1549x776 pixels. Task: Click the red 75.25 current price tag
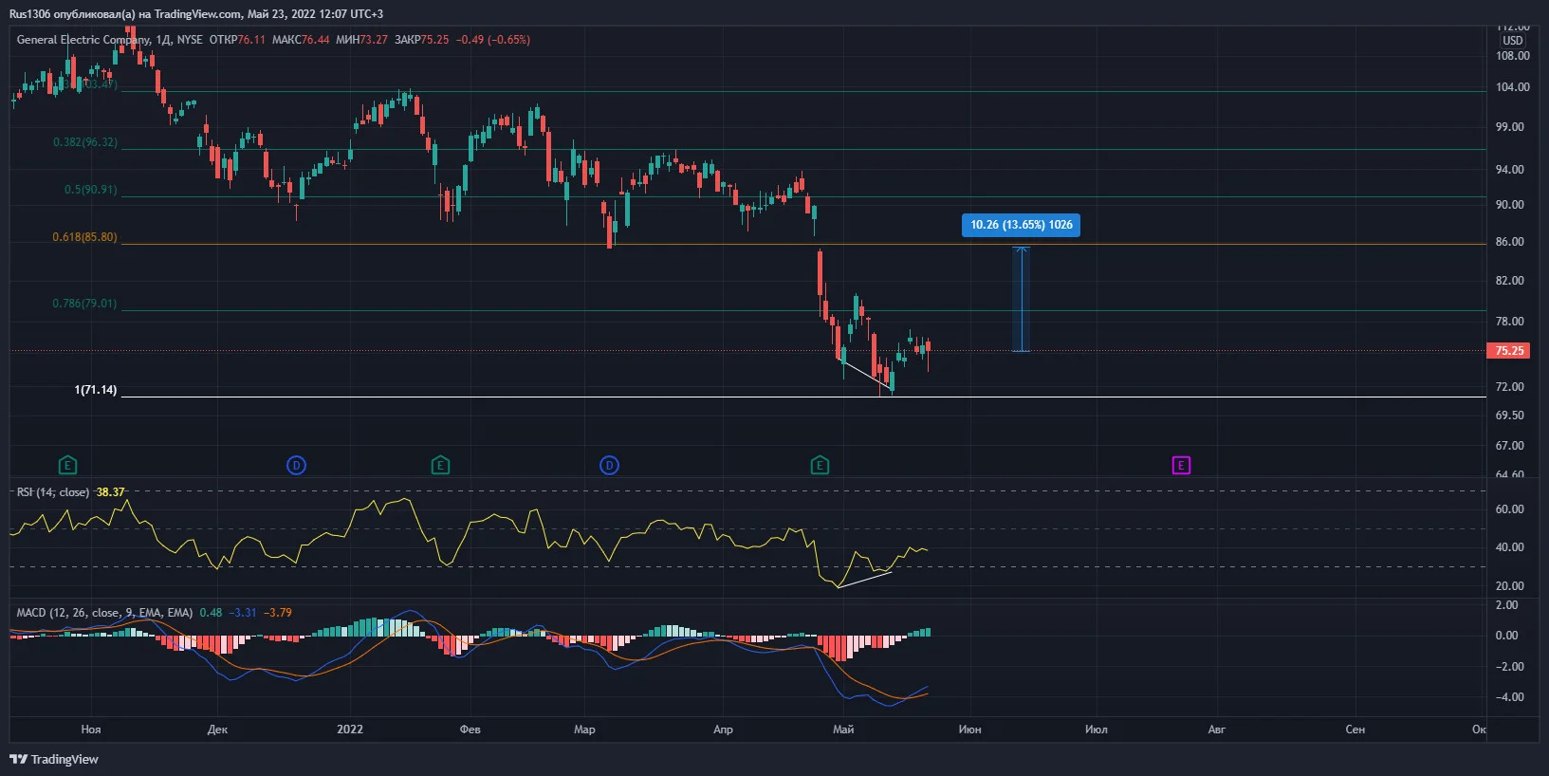(x=1509, y=351)
